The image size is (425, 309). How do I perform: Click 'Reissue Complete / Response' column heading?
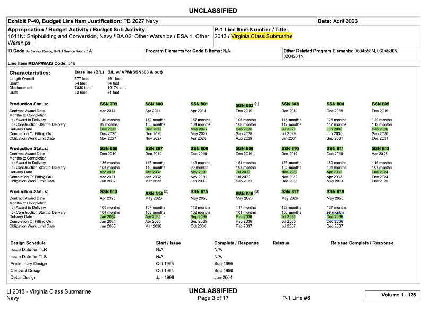pos(362,243)
